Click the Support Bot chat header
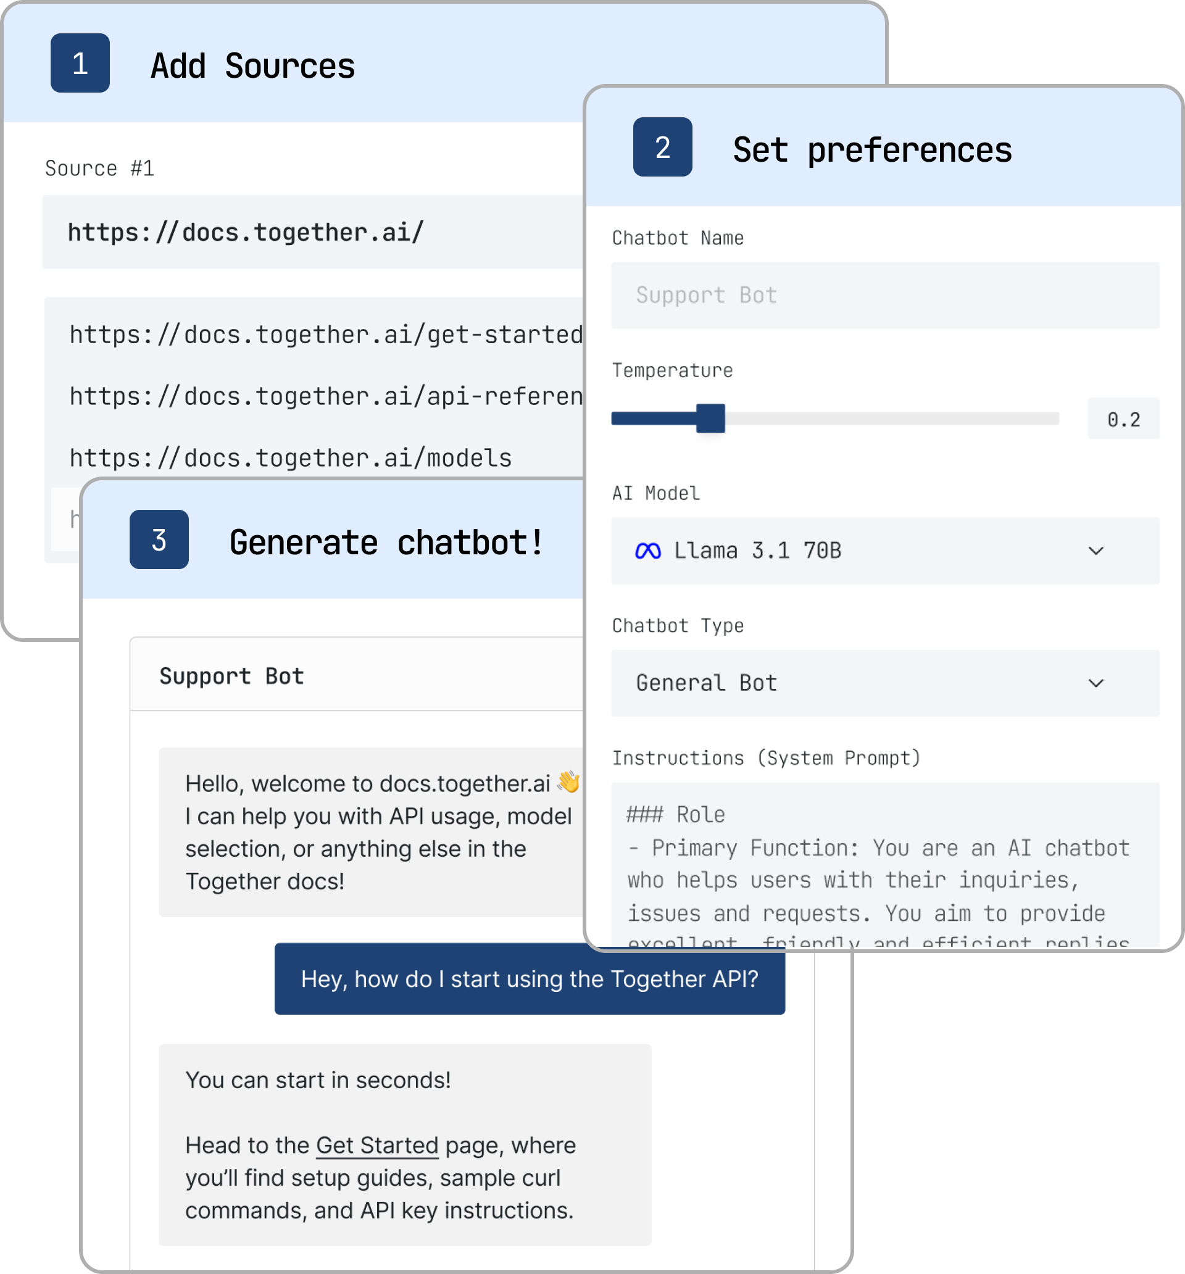1185x1274 pixels. point(232,675)
